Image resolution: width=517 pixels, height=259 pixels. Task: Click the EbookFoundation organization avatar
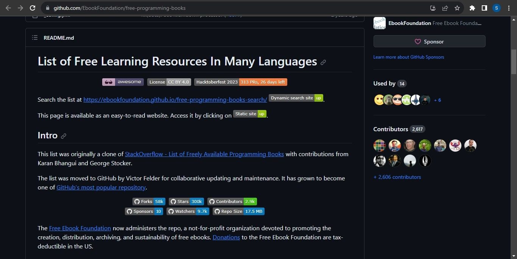pyautogui.click(x=379, y=23)
